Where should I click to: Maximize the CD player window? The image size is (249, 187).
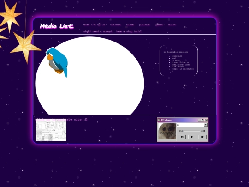coord(202,120)
